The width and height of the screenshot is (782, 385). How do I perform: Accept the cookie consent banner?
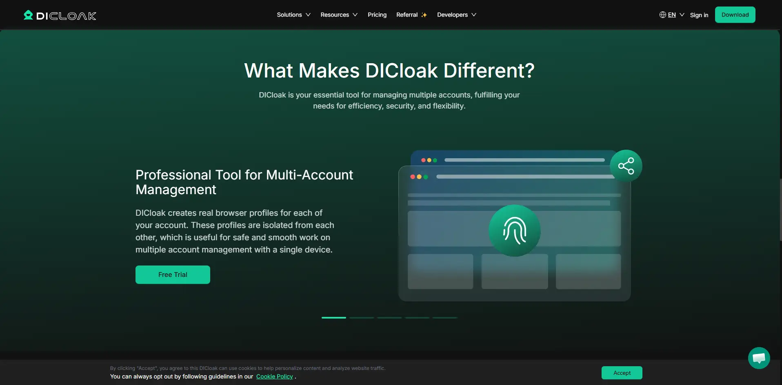(x=622, y=373)
